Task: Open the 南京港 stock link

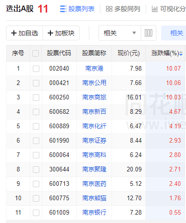Action: 94,68
